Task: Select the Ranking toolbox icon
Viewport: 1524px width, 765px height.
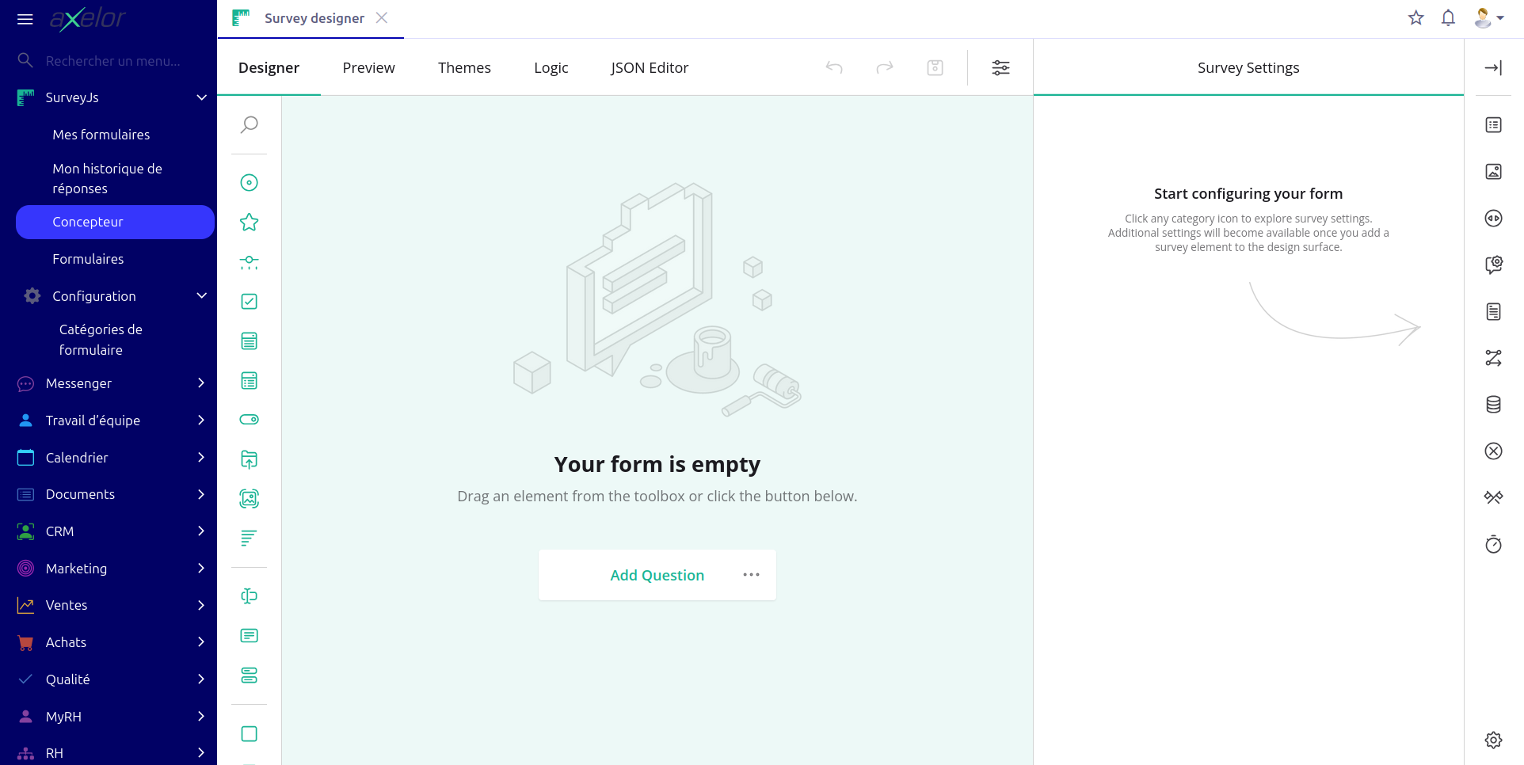Action: [249, 539]
